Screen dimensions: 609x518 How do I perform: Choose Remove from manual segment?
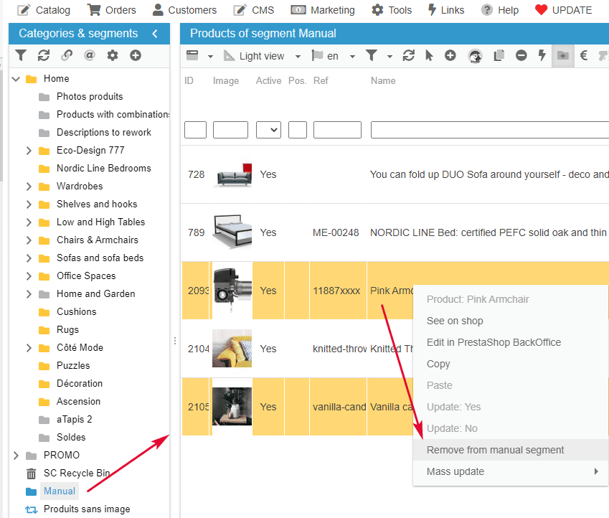click(495, 450)
